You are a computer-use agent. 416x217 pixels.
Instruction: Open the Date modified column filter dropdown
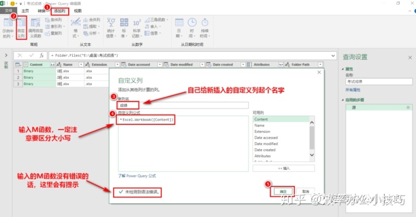(x=202, y=64)
